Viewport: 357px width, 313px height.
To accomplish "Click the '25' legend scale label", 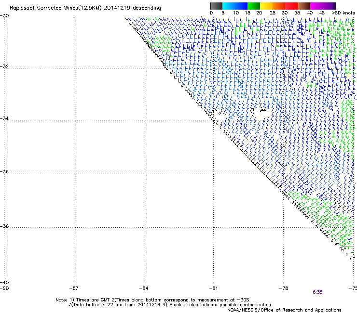I will [272, 13].
